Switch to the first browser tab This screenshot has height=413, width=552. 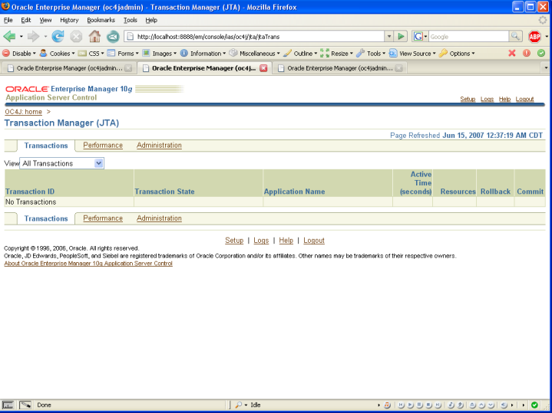(68, 68)
